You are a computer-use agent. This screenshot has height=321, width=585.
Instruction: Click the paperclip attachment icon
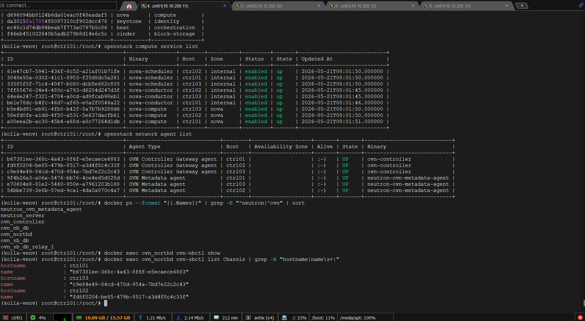coord(581,5)
